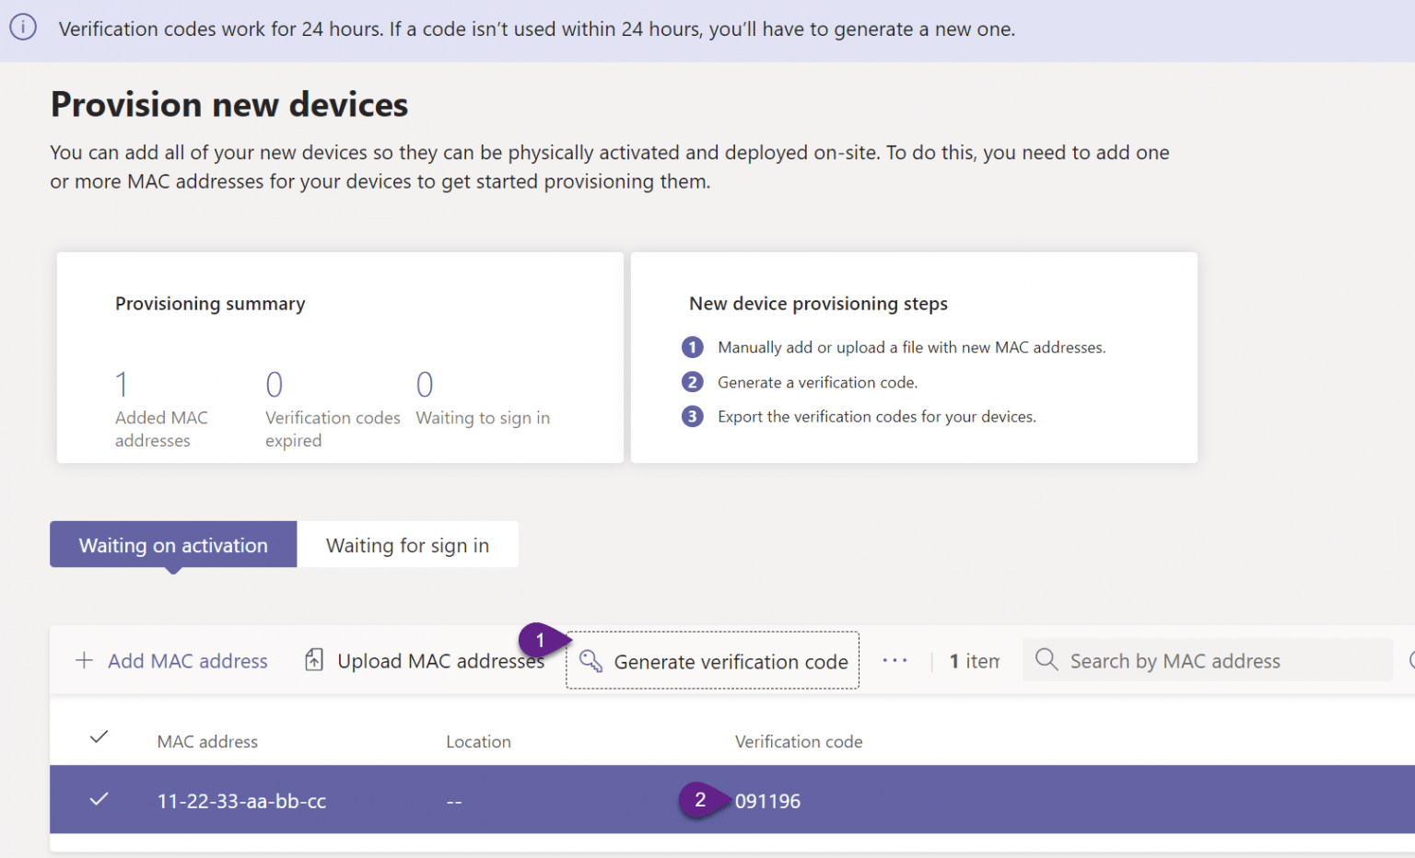Click step 3 circle in provisioning steps
Image resolution: width=1415 pixels, height=858 pixels.
692,416
